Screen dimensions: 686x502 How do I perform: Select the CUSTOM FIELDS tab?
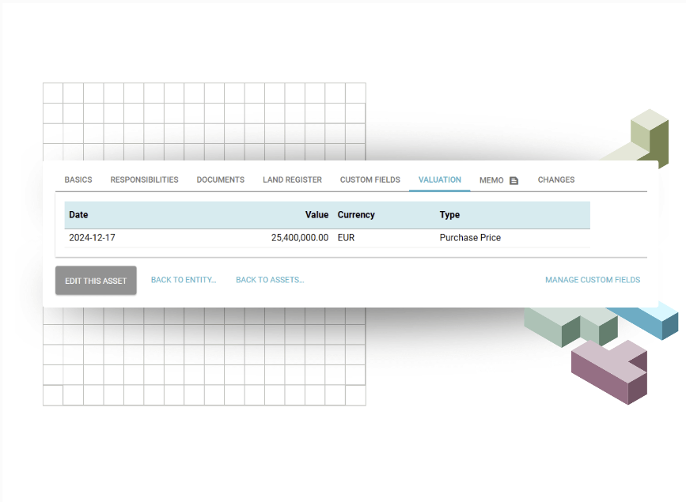370,179
